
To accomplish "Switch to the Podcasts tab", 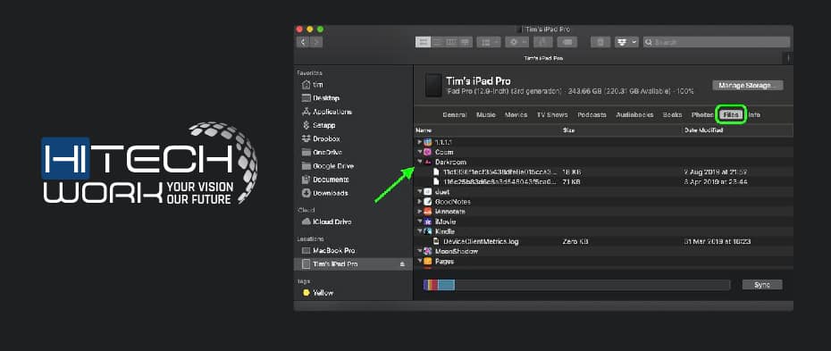I will point(592,115).
